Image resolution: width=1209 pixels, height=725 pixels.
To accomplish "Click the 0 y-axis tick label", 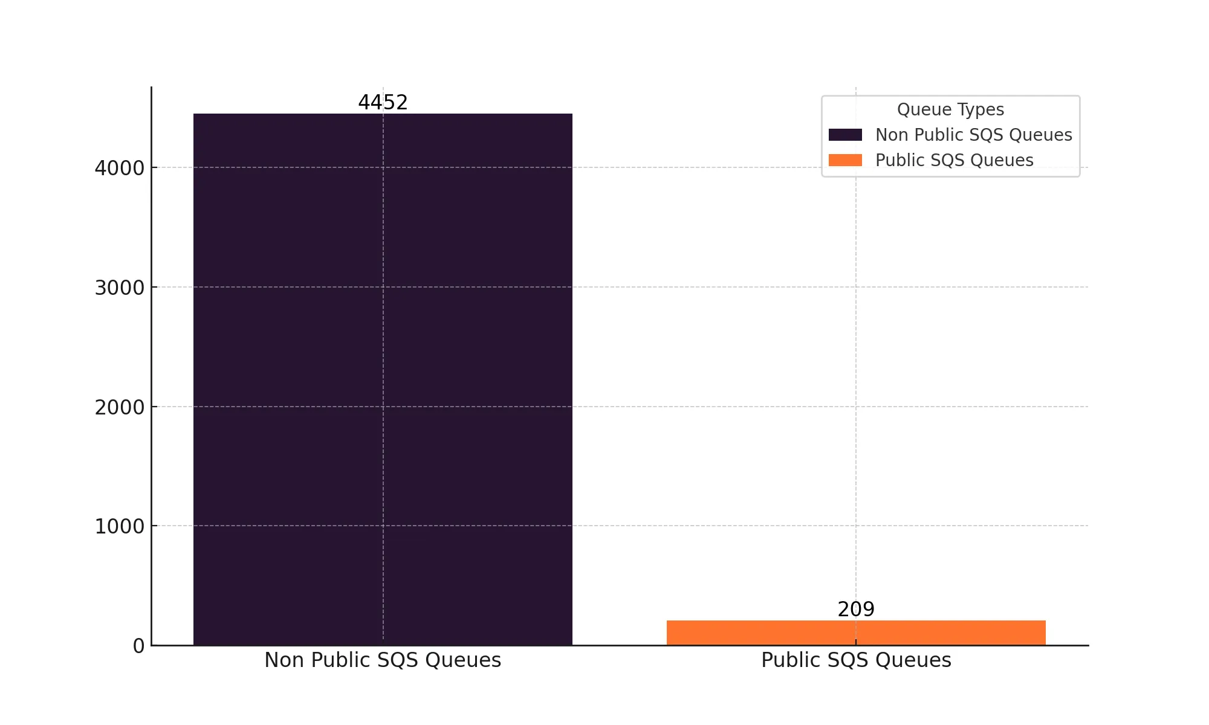I will click(139, 646).
